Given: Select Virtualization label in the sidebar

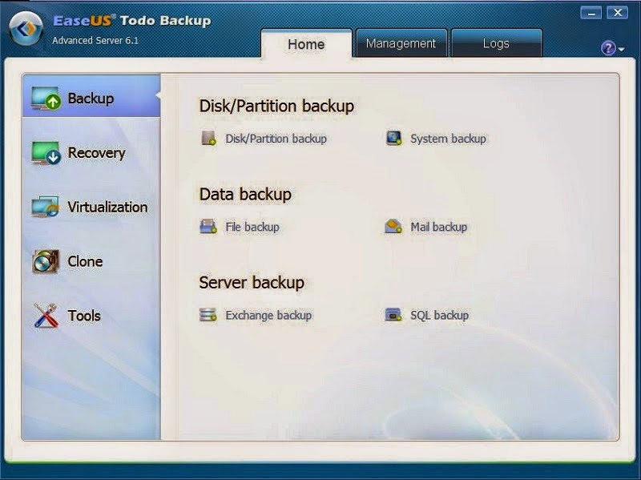Looking at the screenshot, I should click(x=107, y=207).
